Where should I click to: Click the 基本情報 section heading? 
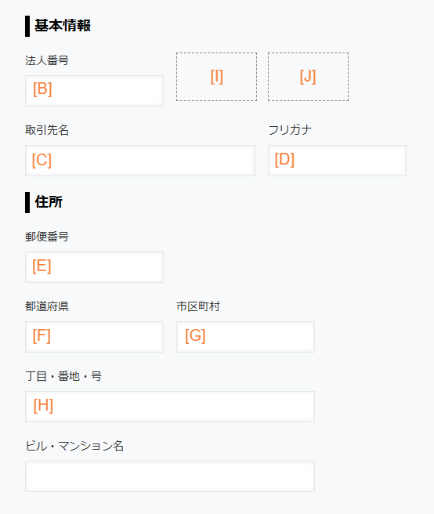[63, 26]
